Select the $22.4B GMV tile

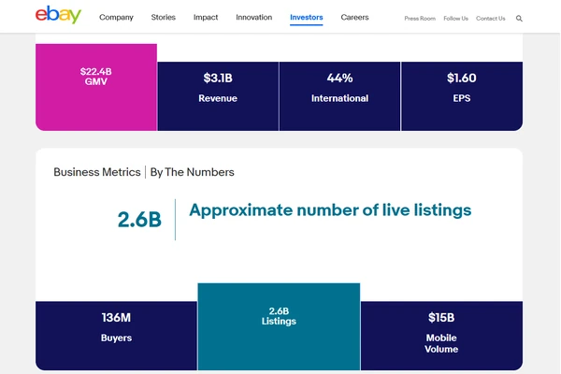[x=96, y=87]
